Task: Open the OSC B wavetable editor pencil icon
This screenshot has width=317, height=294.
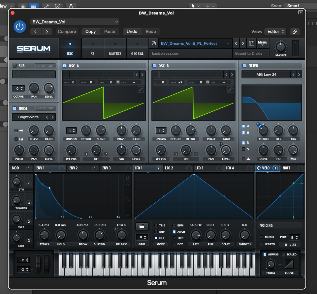Action: (230, 89)
